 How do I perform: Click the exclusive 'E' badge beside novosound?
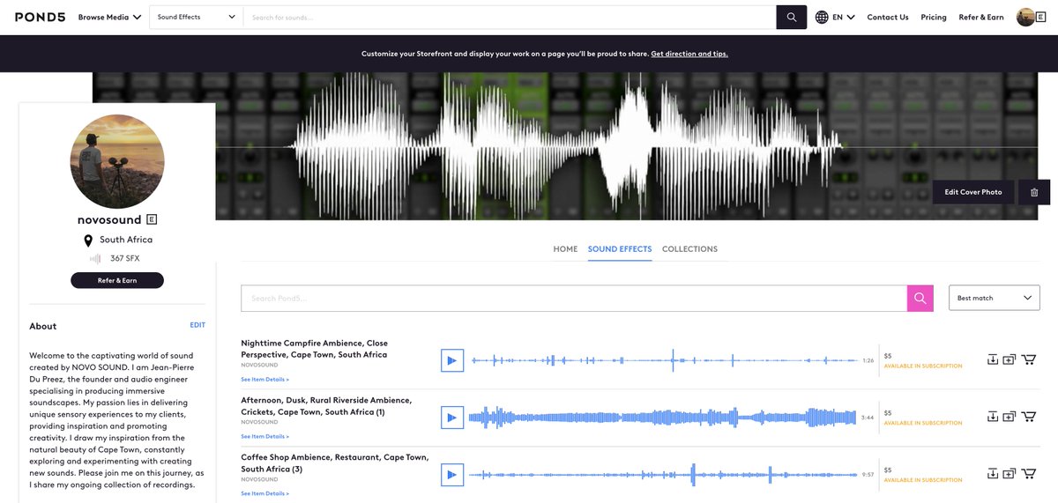click(x=152, y=219)
